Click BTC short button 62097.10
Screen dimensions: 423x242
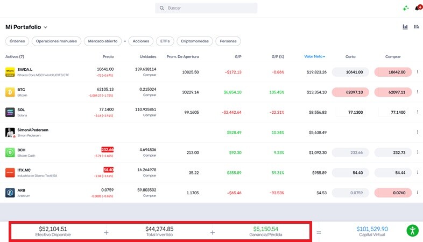coord(350,92)
